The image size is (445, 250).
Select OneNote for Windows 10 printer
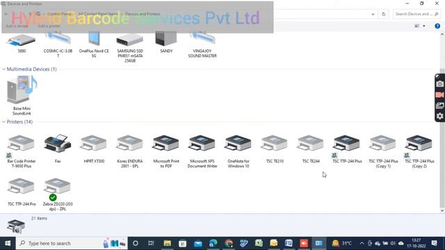click(x=238, y=151)
